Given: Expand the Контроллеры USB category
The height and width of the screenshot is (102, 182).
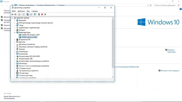Looking at the screenshot, I should tap(15, 59).
